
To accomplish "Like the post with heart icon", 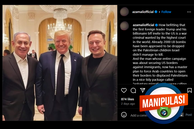I will (124, 91).
